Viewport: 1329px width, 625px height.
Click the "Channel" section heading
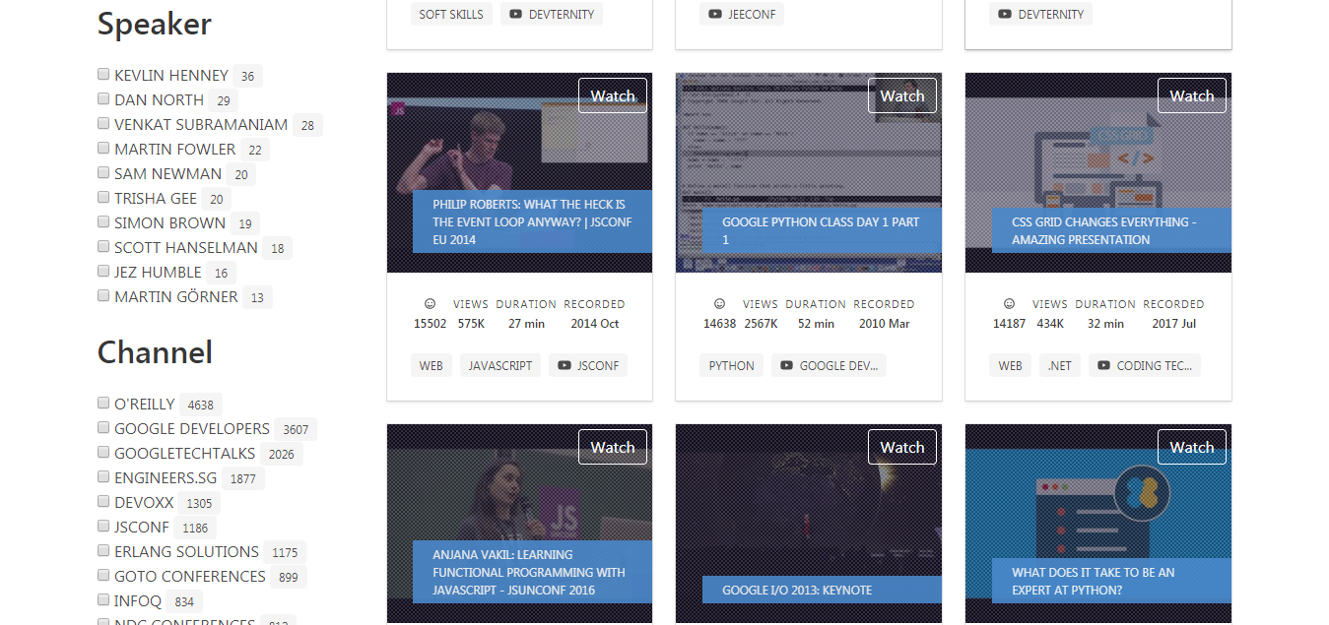click(x=155, y=352)
